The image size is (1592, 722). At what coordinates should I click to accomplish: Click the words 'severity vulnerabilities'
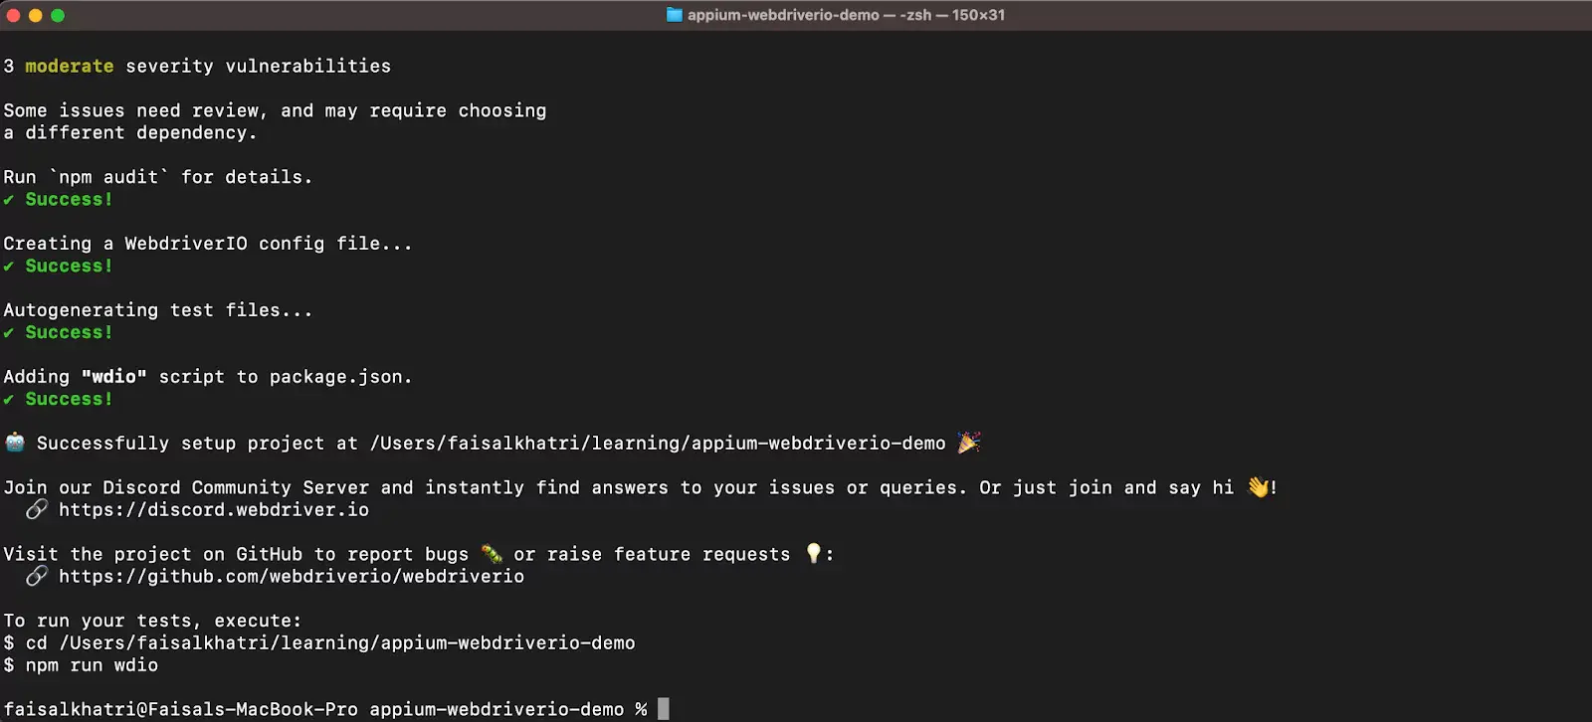[x=259, y=66]
